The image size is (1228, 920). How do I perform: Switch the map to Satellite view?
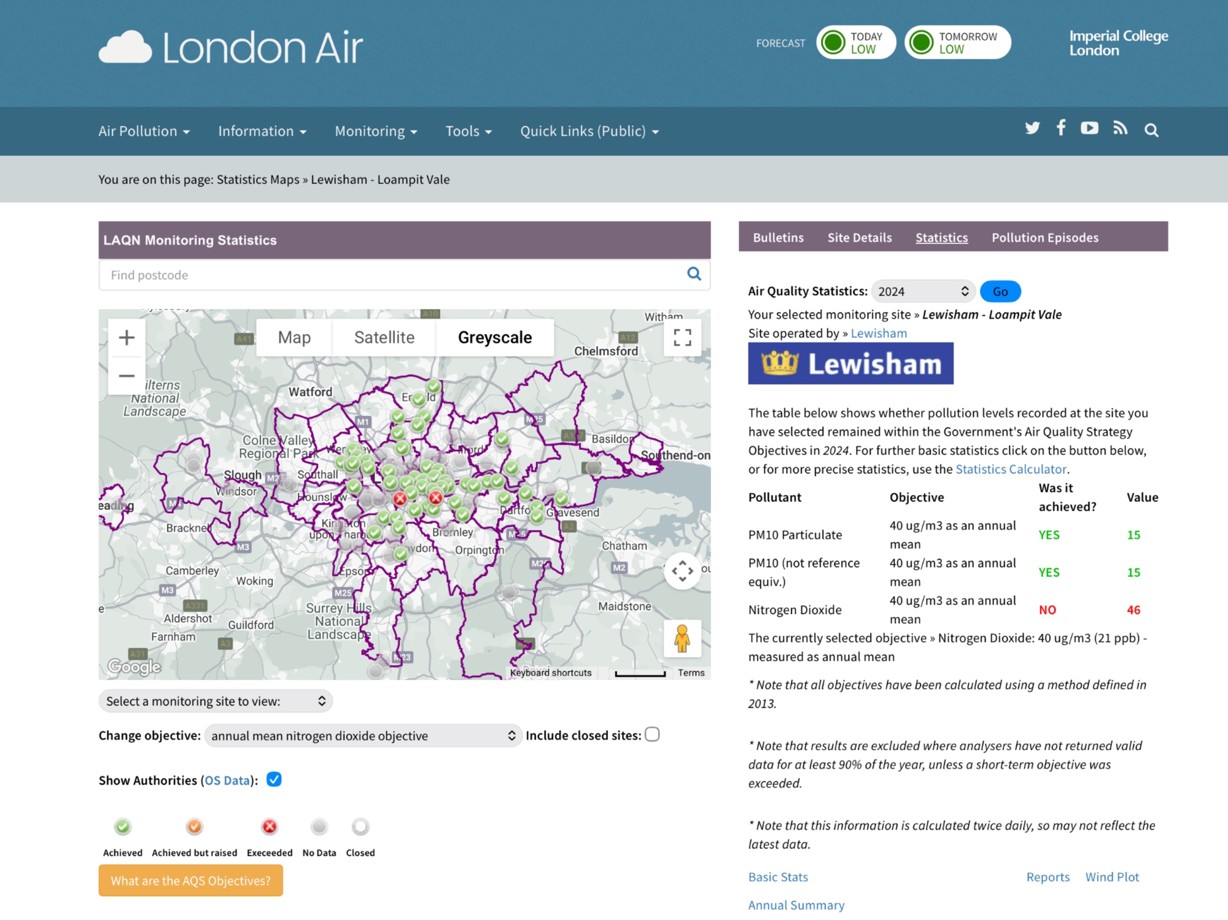click(x=384, y=337)
